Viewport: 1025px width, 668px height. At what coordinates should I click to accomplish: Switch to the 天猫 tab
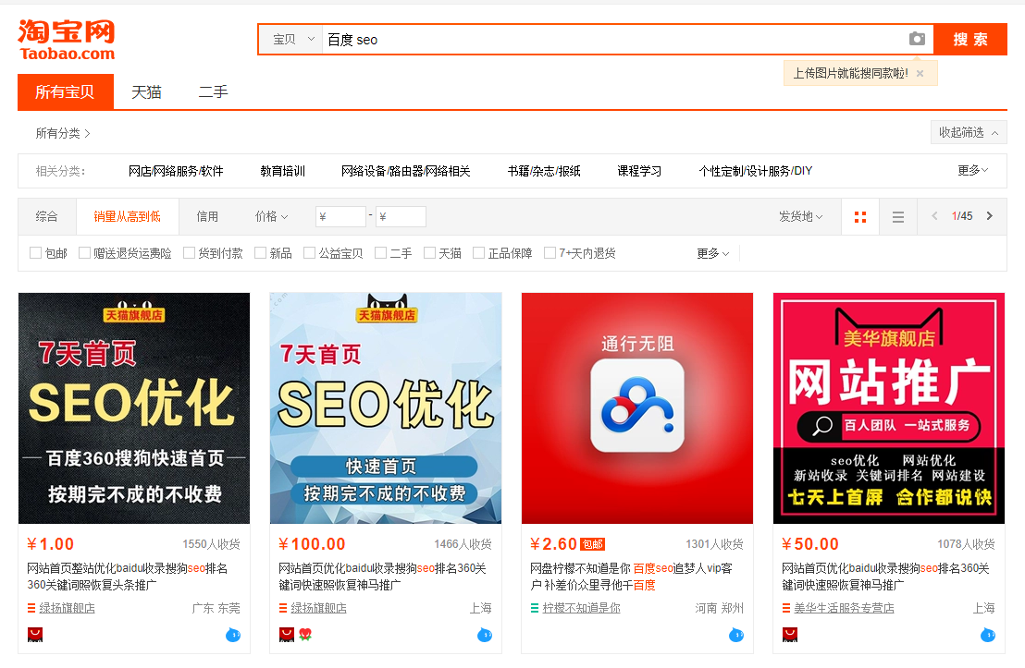[x=146, y=92]
